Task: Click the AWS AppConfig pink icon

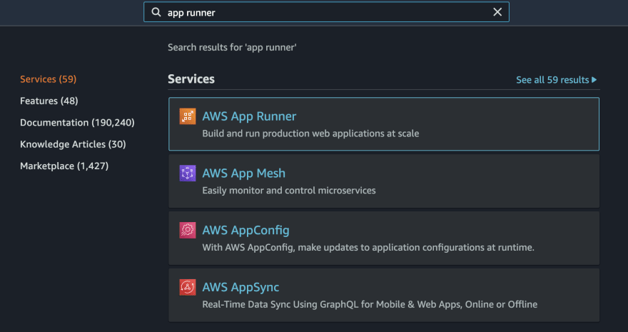Action: (188, 231)
